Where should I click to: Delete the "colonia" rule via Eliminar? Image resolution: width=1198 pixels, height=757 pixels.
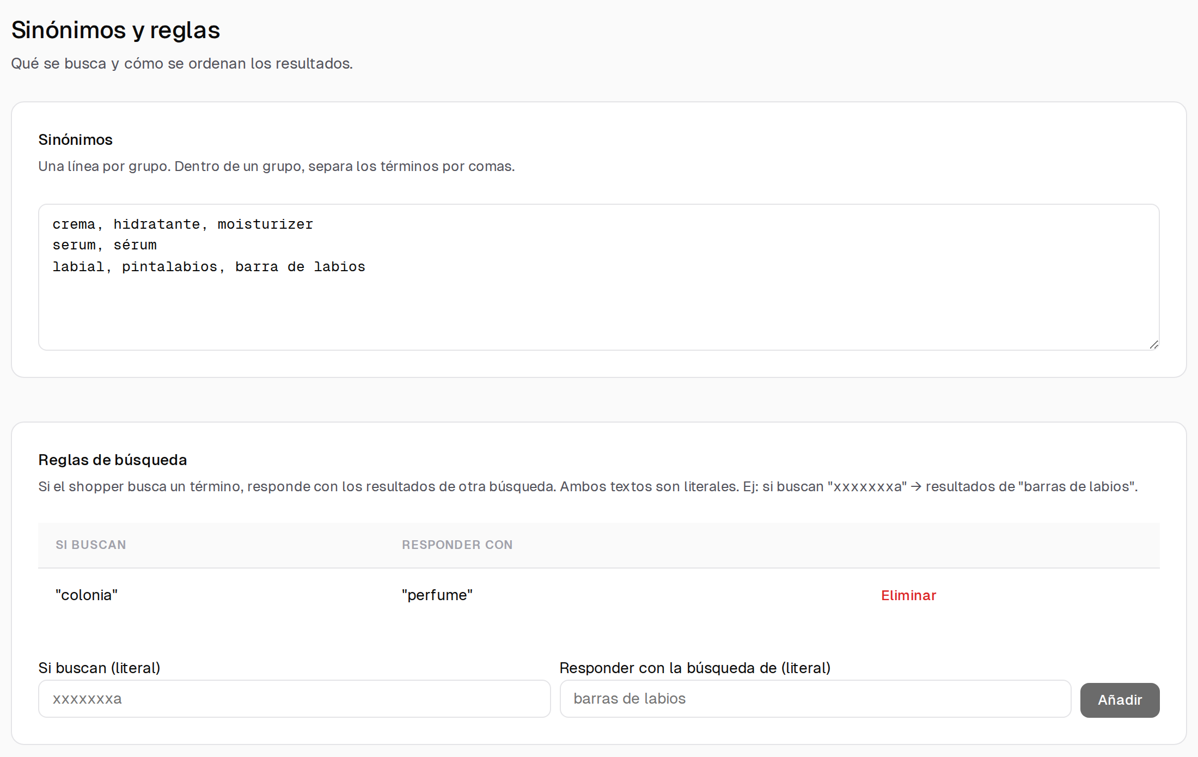908,595
